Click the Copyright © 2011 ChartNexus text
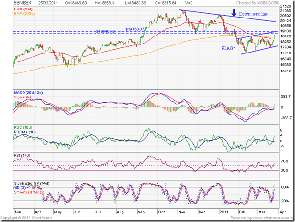295x222 pixels. (26, 218)
